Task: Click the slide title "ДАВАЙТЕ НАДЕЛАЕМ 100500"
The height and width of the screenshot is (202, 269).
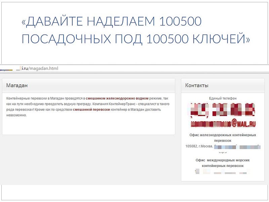Action: 112,22
